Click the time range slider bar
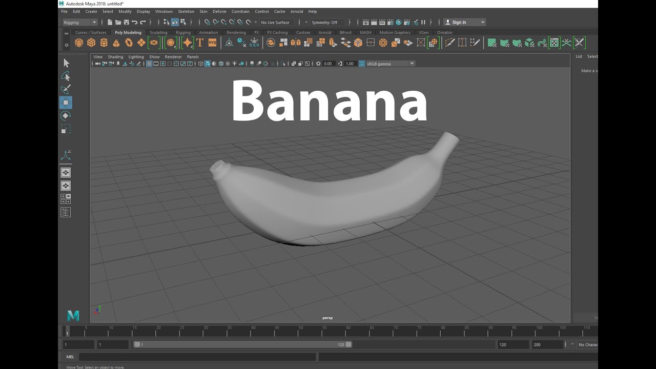 tap(242, 345)
